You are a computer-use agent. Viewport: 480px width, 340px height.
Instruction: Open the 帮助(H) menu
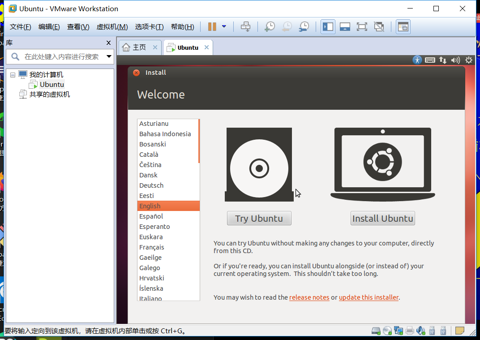click(182, 27)
